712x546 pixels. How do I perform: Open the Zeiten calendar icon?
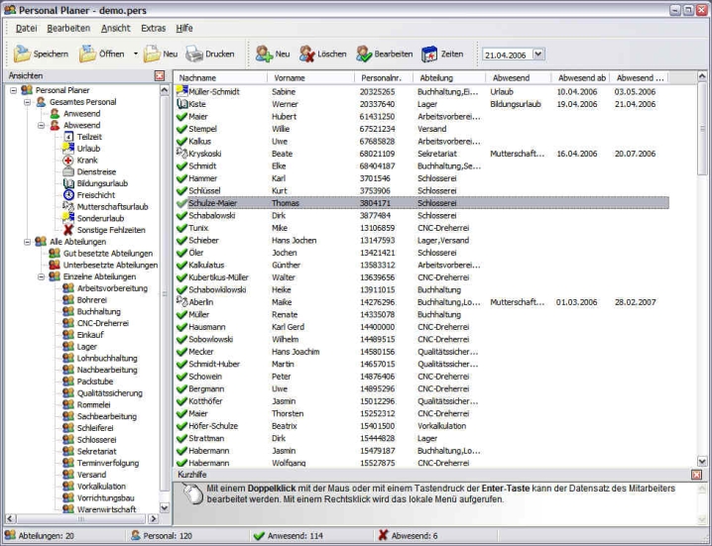tap(429, 55)
